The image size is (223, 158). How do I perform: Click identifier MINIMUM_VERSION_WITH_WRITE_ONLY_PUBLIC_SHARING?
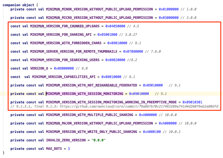click(x=92, y=132)
